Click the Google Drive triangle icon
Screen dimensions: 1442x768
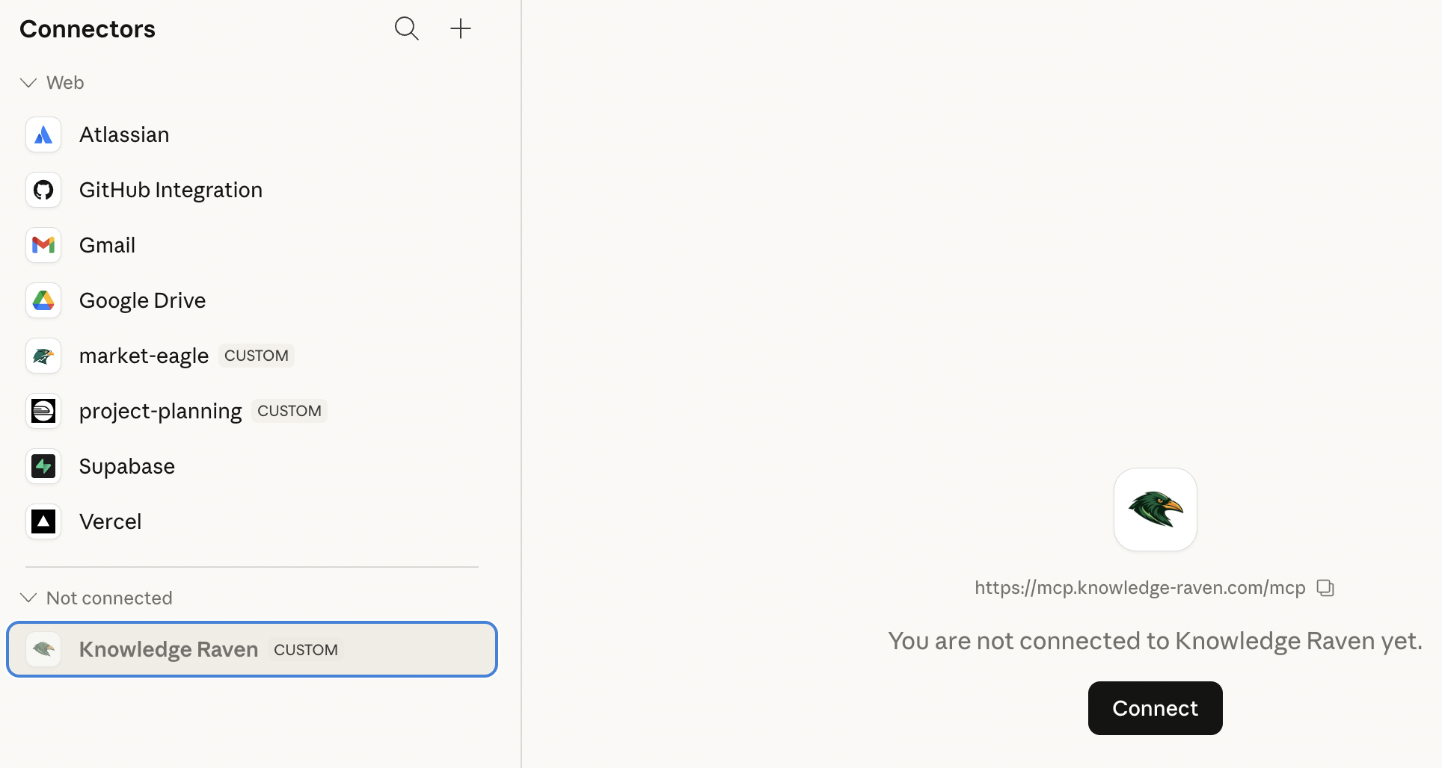click(43, 300)
